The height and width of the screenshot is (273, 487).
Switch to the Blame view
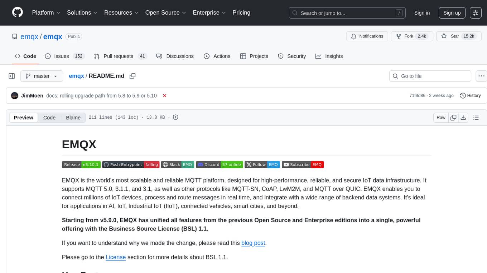pyautogui.click(x=73, y=118)
